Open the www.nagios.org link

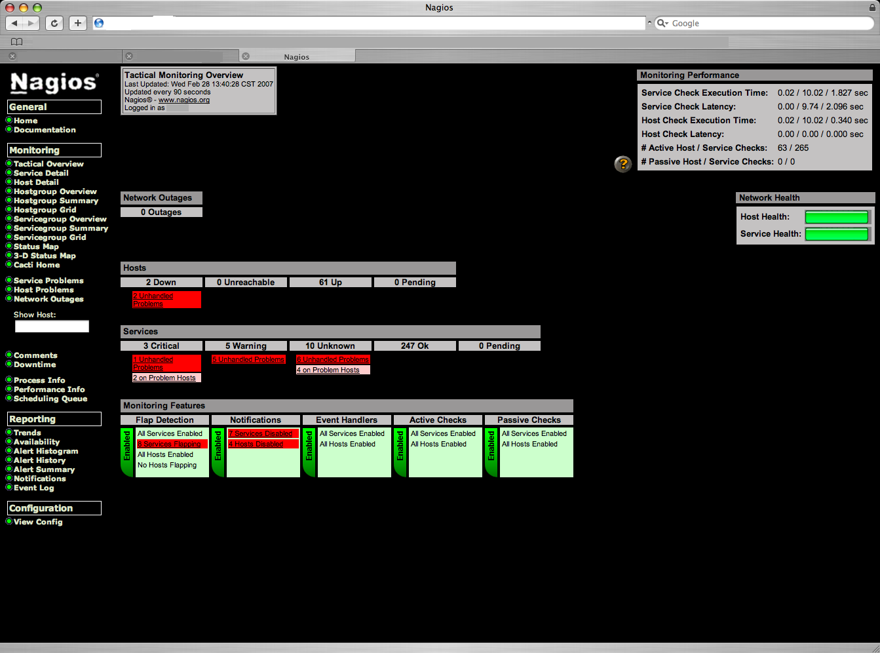pyautogui.click(x=184, y=100)
